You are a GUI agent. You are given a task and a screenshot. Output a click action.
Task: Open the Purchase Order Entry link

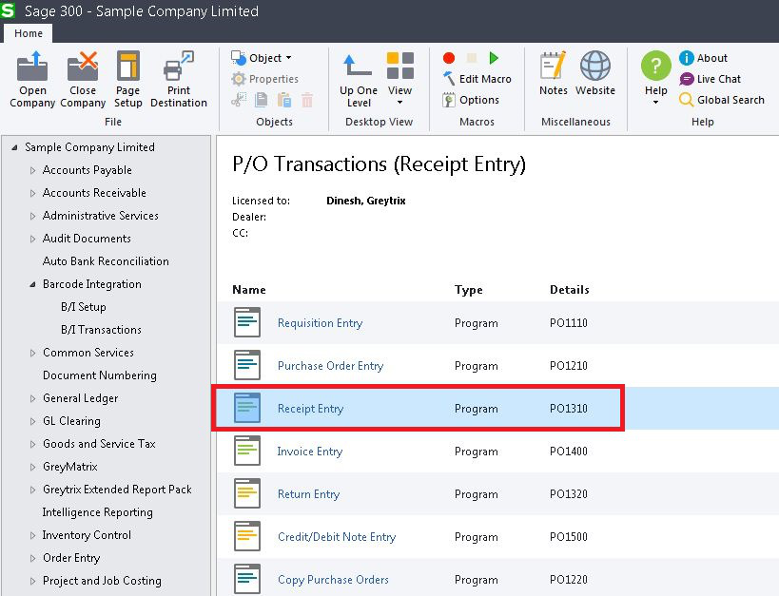[330, 366]
